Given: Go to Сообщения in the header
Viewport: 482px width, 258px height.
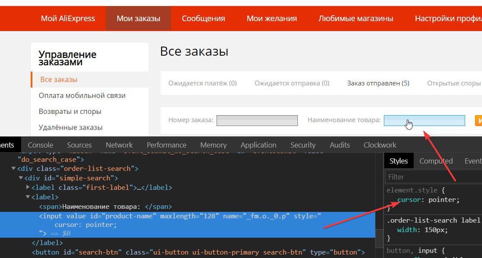Looking at the screenshot, I should [x=204, y=19].
